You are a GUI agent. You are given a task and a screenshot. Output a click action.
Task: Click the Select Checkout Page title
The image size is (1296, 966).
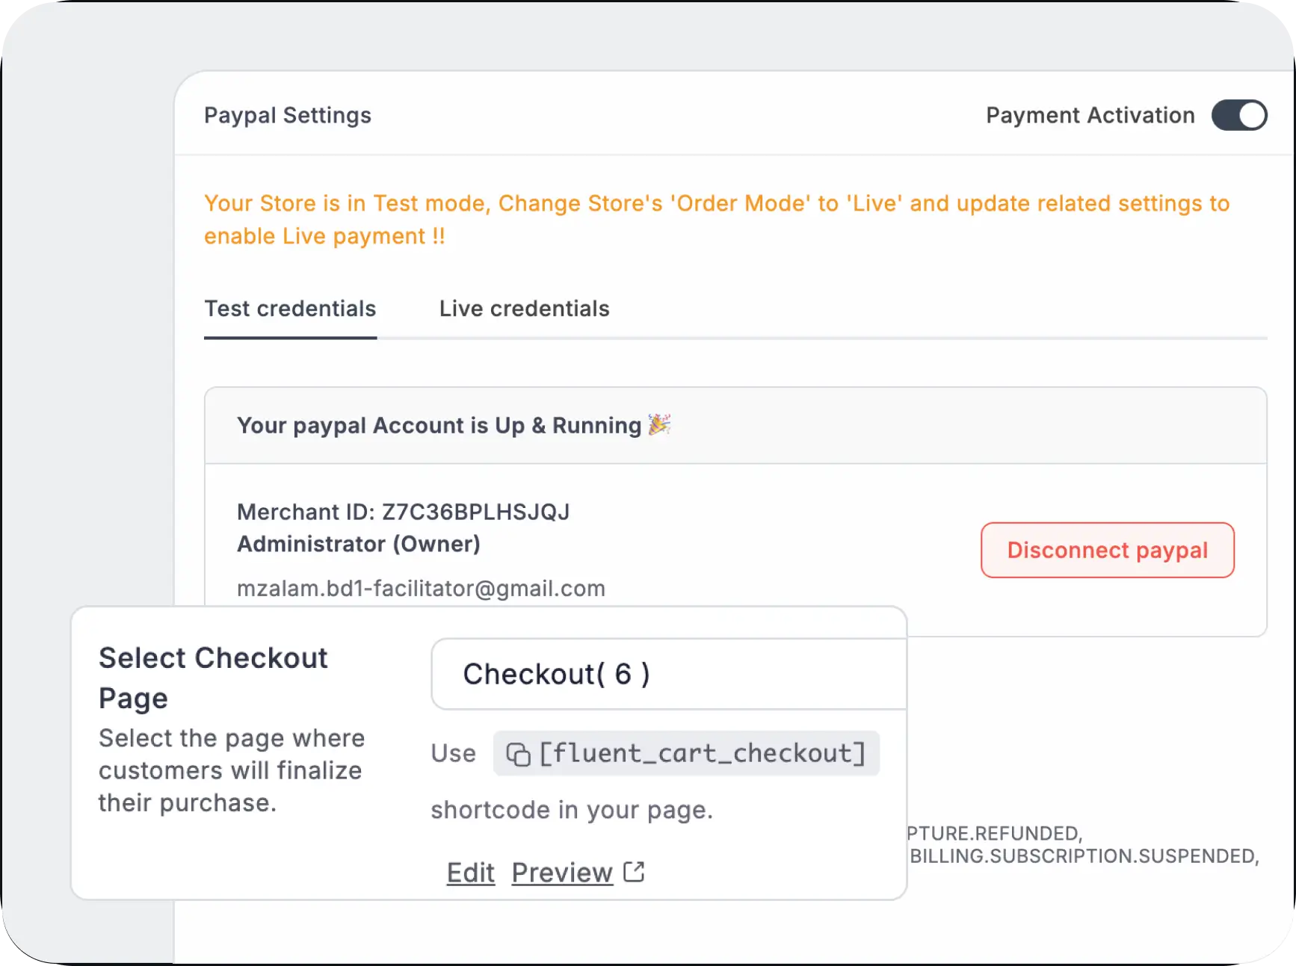tap(213, 678)
